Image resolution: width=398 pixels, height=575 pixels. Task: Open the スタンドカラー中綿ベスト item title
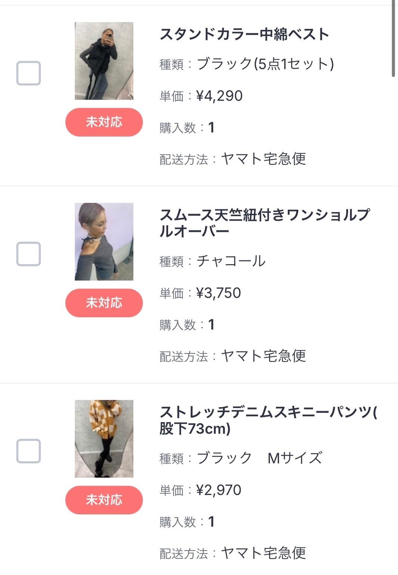coord(244,34)
